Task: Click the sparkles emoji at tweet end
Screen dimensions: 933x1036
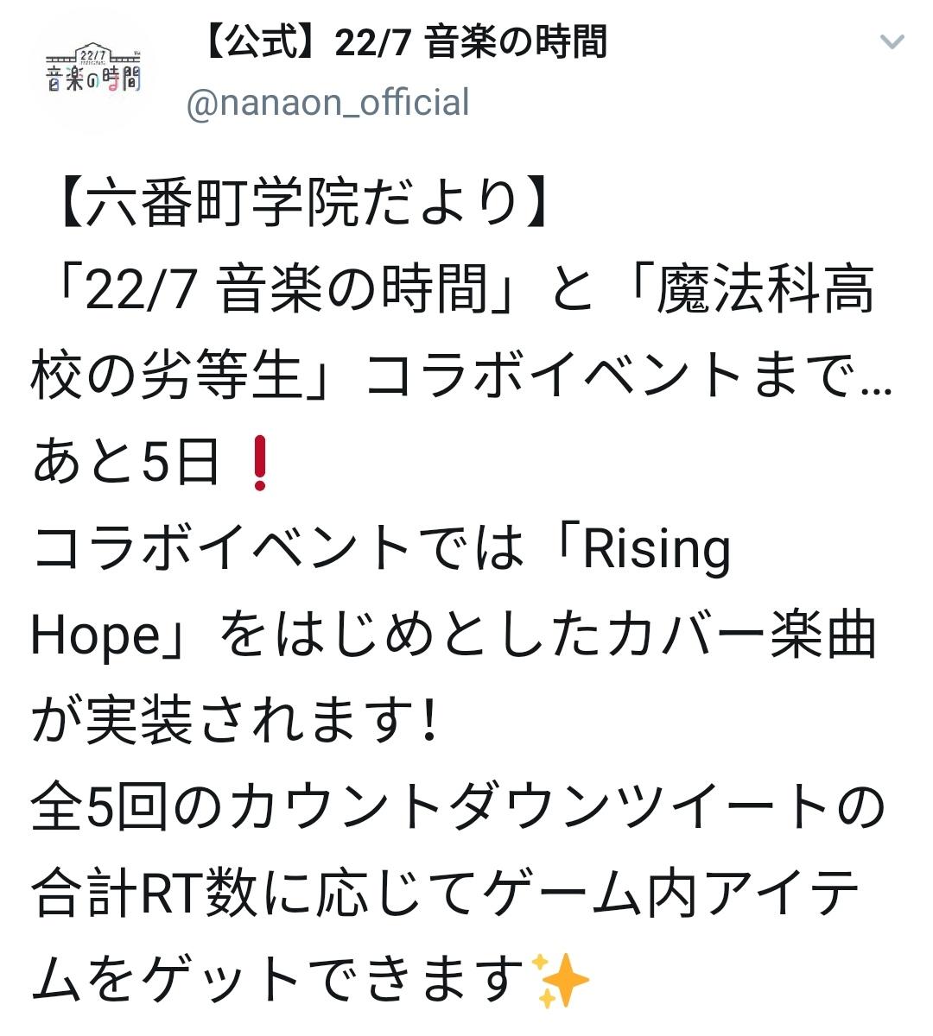Action: 562,980
